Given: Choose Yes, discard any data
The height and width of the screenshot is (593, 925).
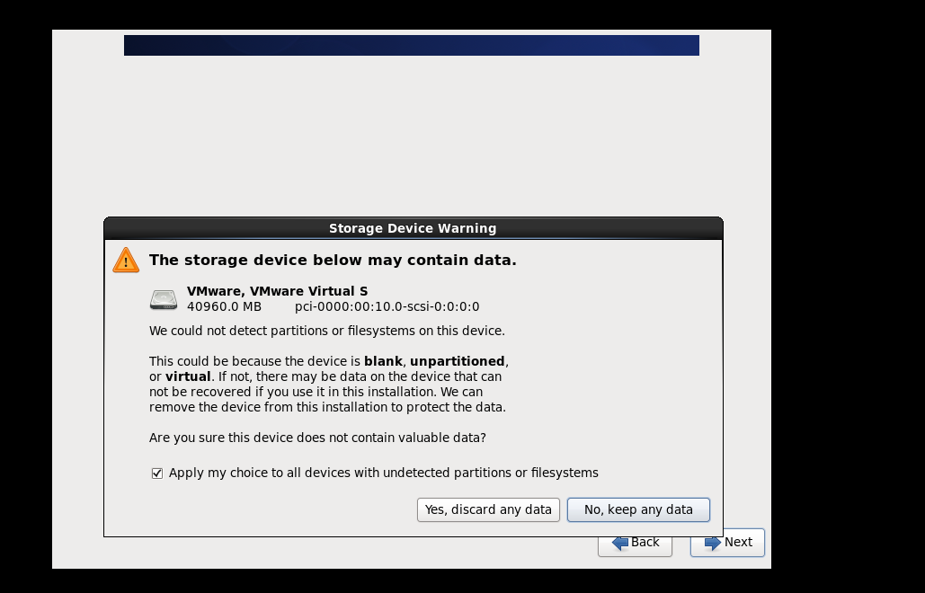Looking at the screenshot, I should pos(488,509).
